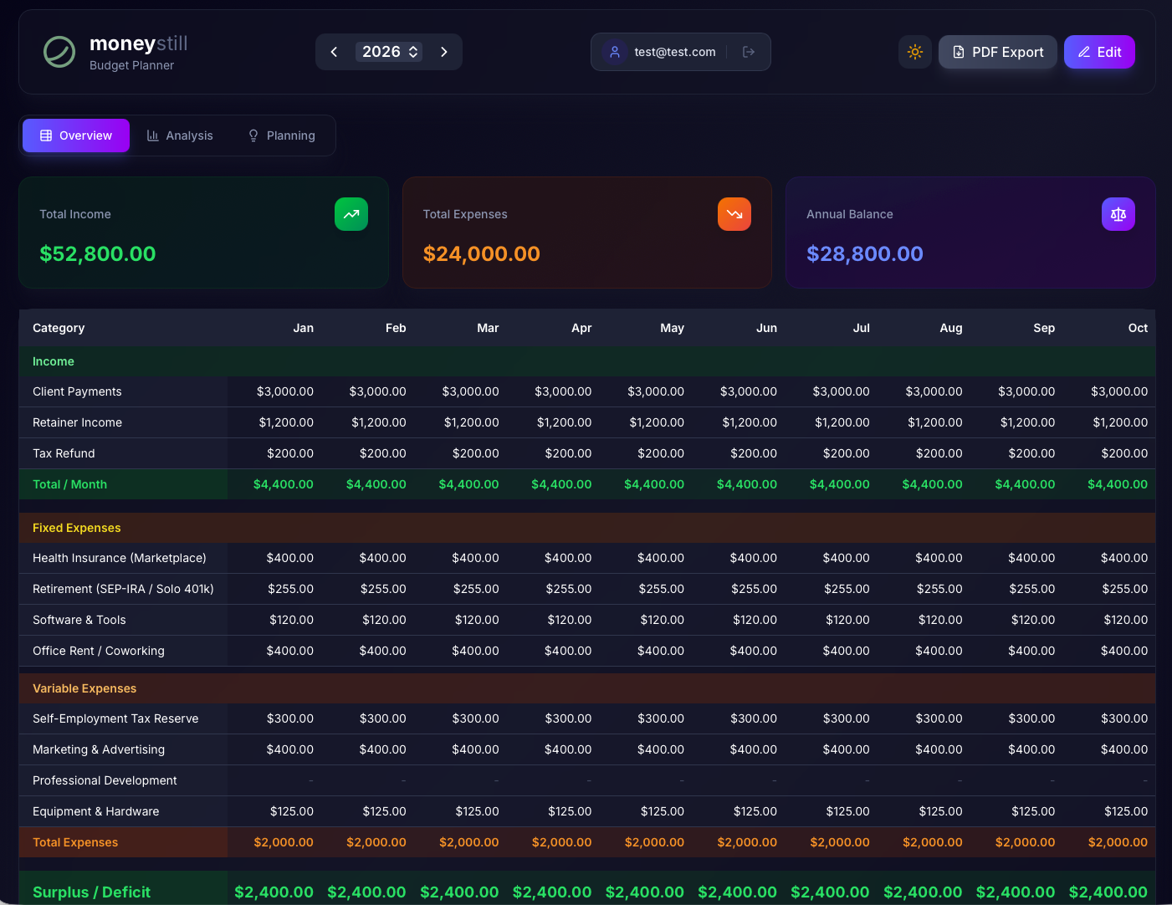
Task: Click the Edit button
Action: tap(1099, 51)
